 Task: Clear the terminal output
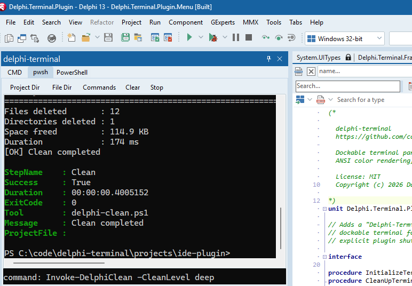[132, 87]
